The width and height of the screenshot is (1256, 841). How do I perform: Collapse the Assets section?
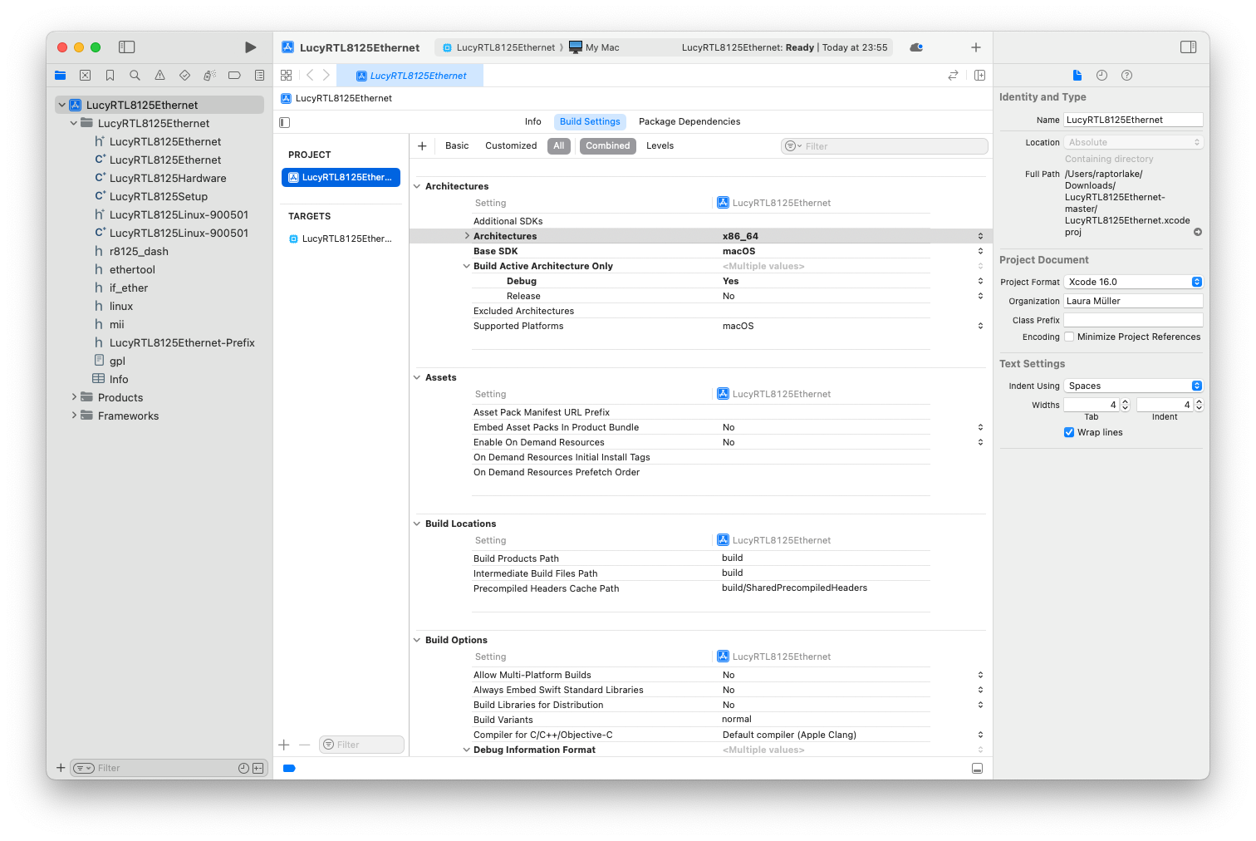417,378
